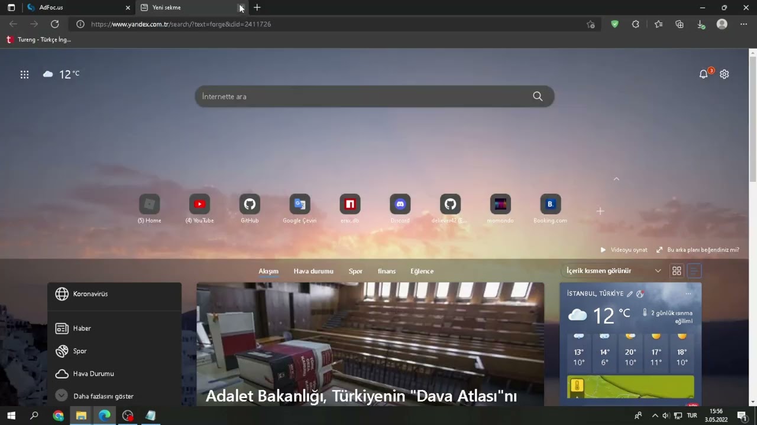Open the apps grid launcher icon

tap(24, 74)
